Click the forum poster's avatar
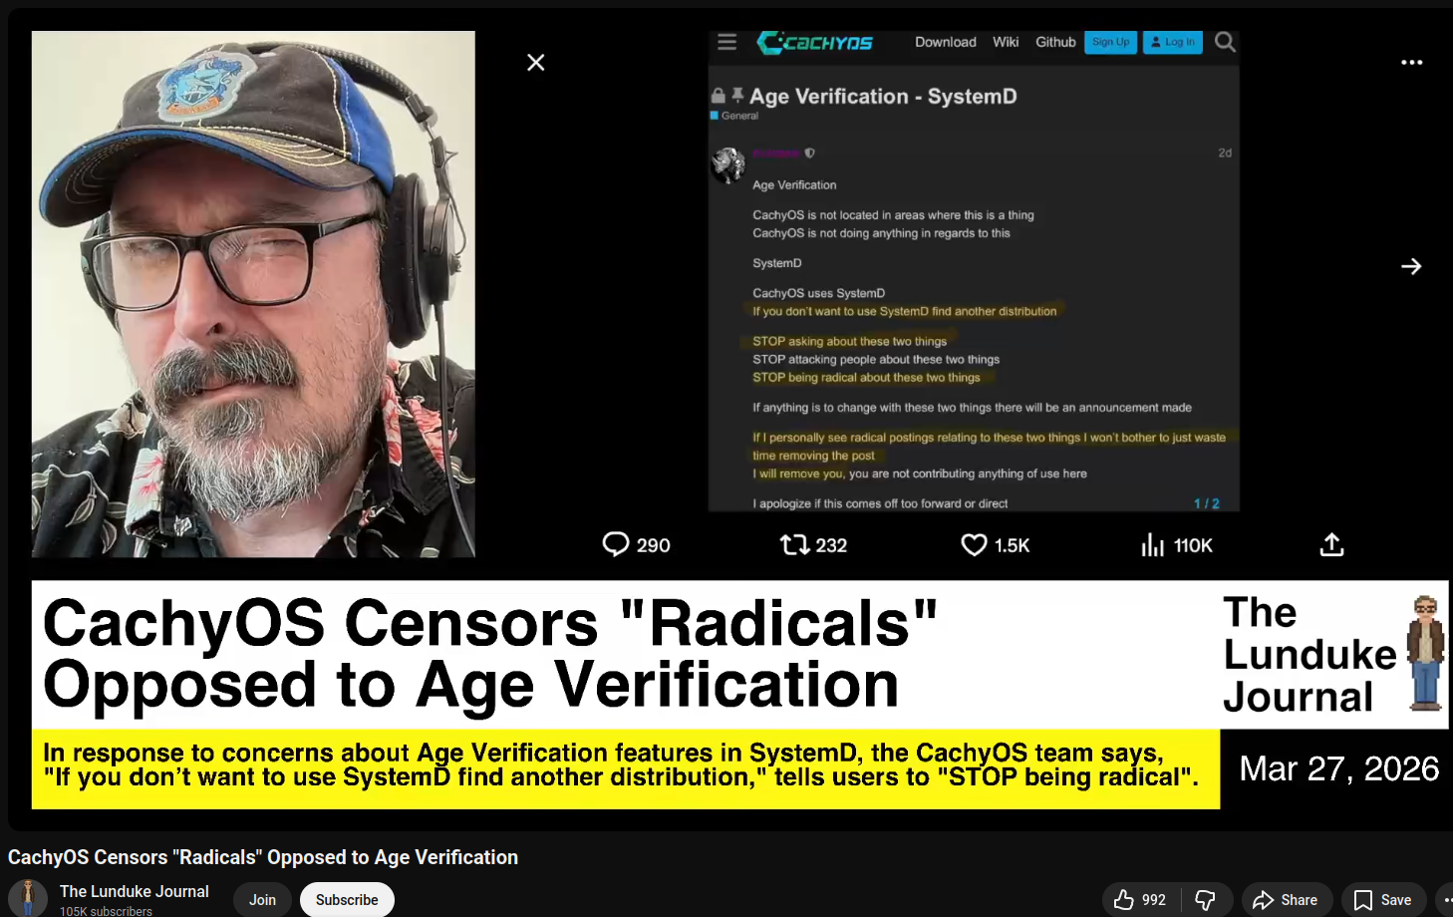Image resolution: width=1453 pixels, height=917 pixels. pos(728,165)
